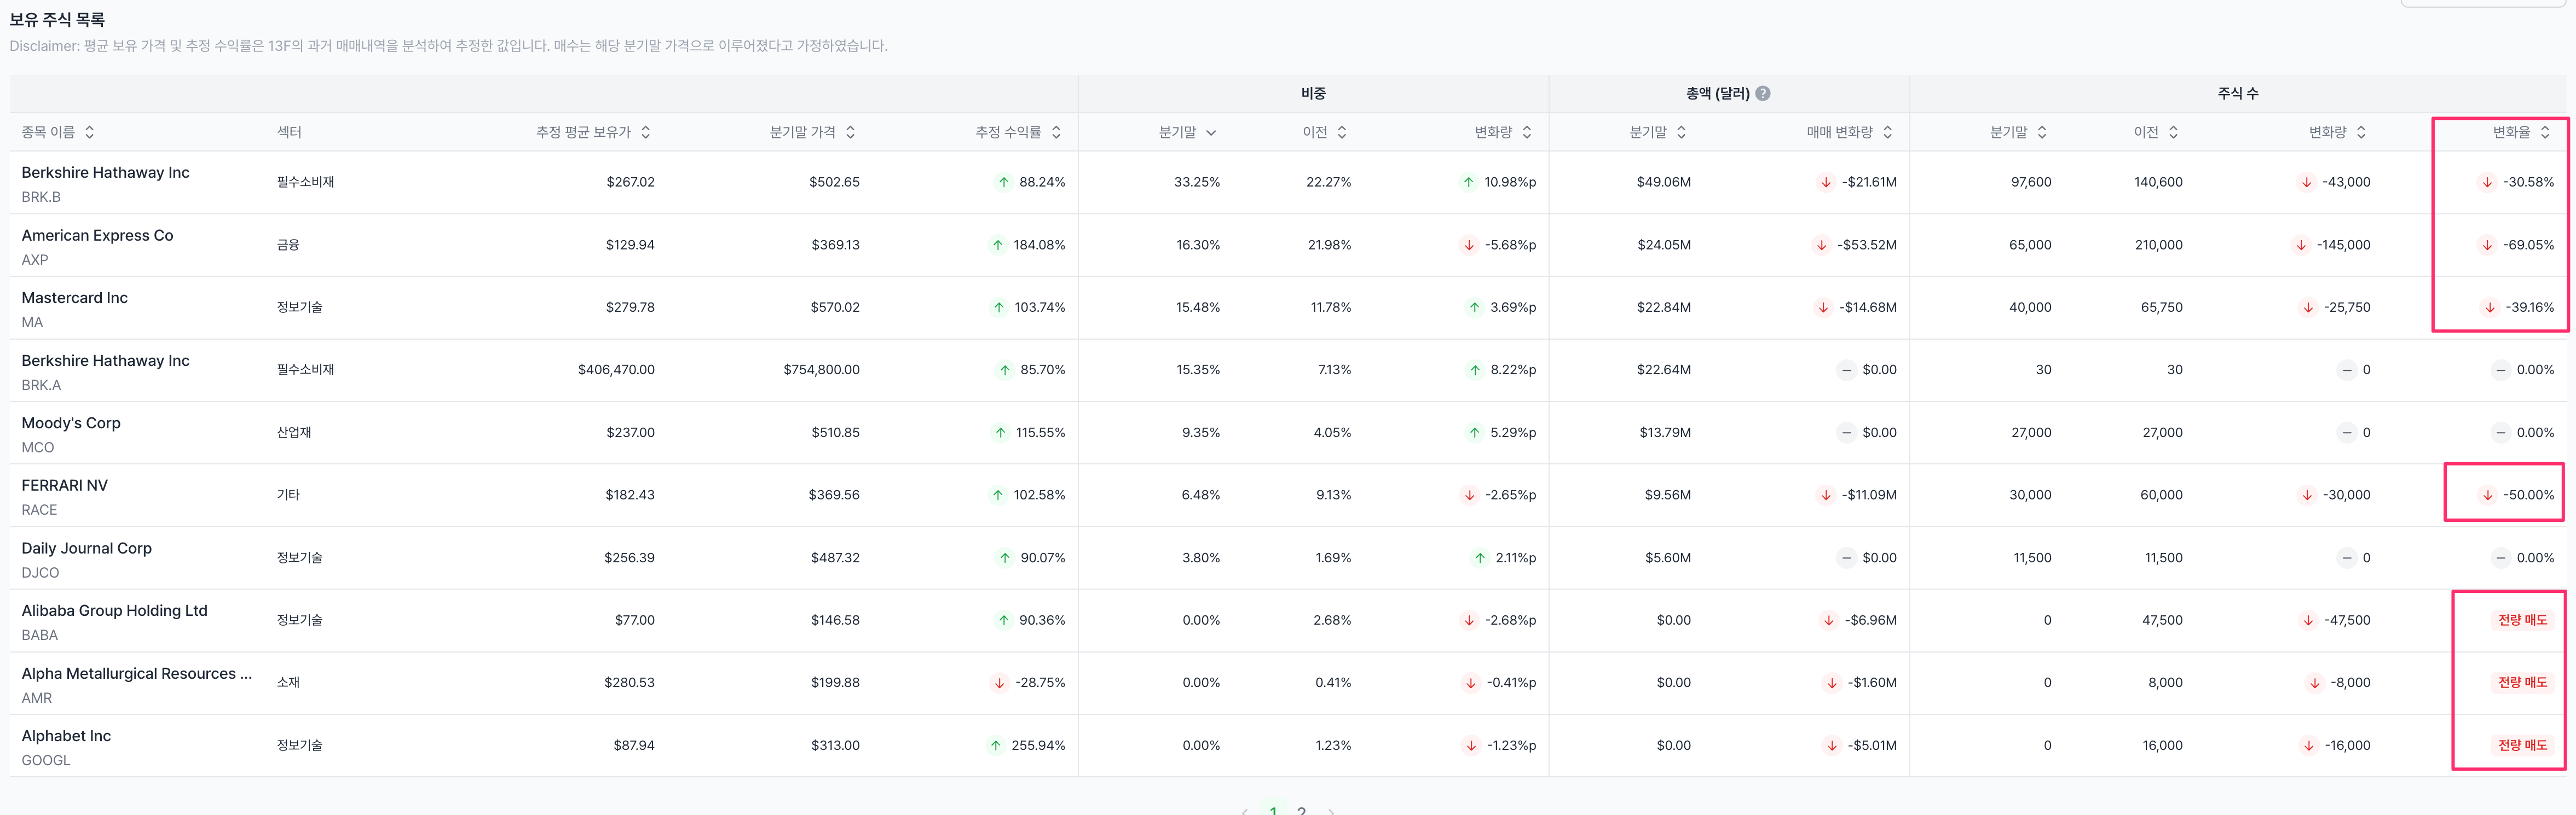Sort 비중 변화량 column
This screenshot has height=815, width=2576.
coord(1527,132)
